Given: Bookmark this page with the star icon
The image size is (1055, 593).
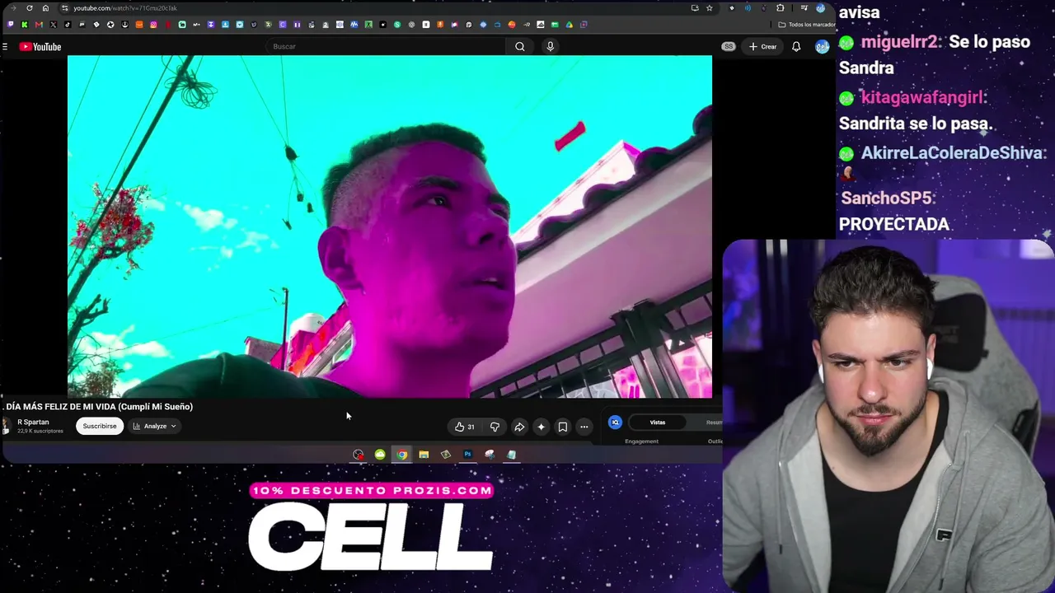Looking at the screenshot, I should [x=709, y=8].
